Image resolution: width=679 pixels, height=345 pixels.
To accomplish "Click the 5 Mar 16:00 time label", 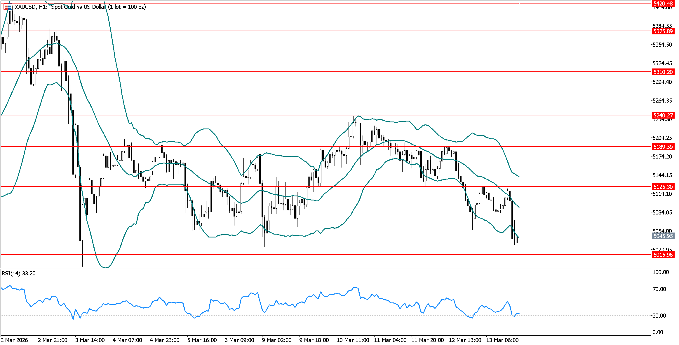I will point(202,340).
